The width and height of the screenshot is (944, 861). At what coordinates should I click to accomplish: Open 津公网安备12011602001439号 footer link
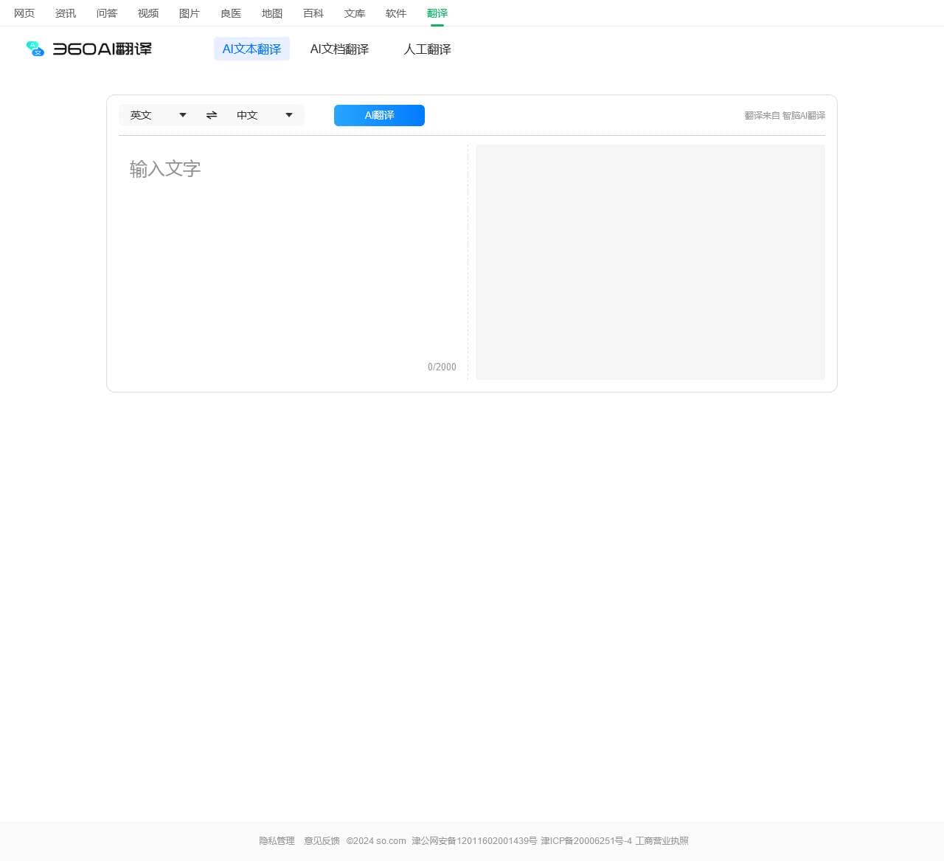(x=474, y=841)
